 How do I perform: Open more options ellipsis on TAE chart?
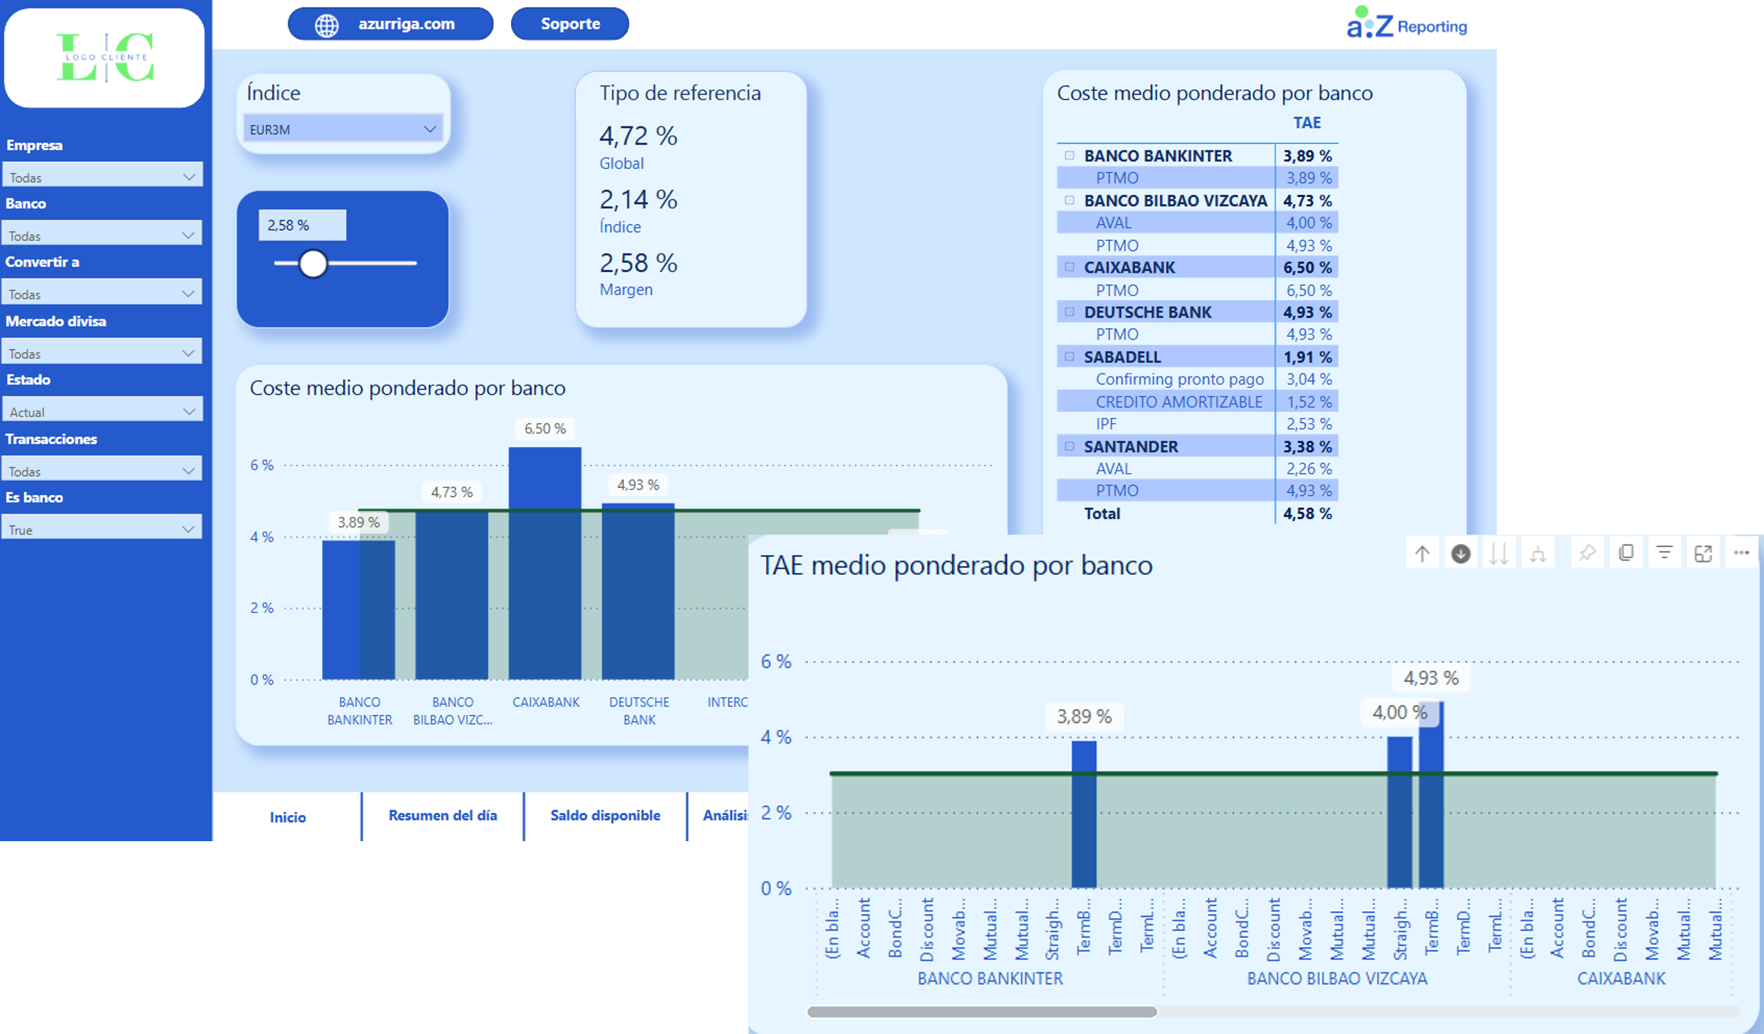[1741, 553]
